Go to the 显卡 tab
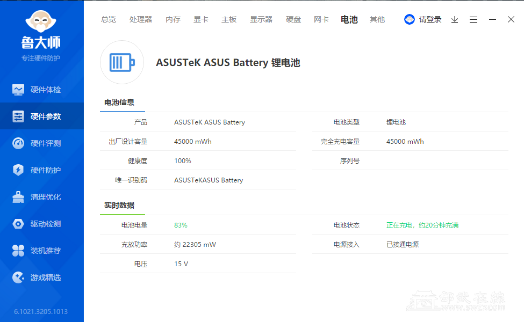The height and width of the screenshot is (322, 524). tap(201, 19)
